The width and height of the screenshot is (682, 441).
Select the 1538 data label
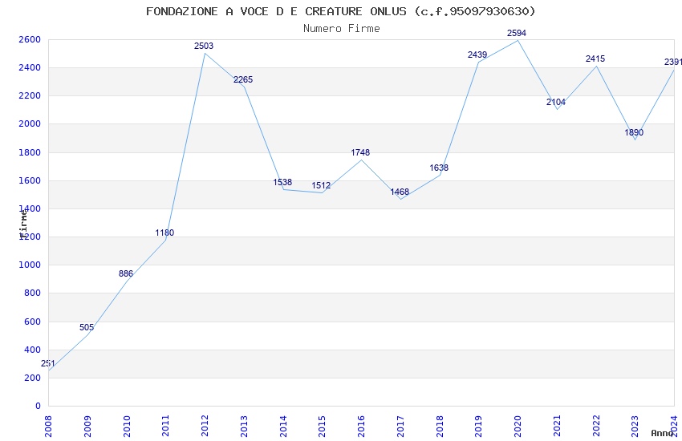coord(282,183)
